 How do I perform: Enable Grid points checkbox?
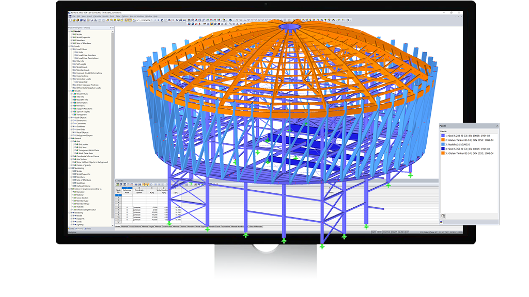pos(75,144)
